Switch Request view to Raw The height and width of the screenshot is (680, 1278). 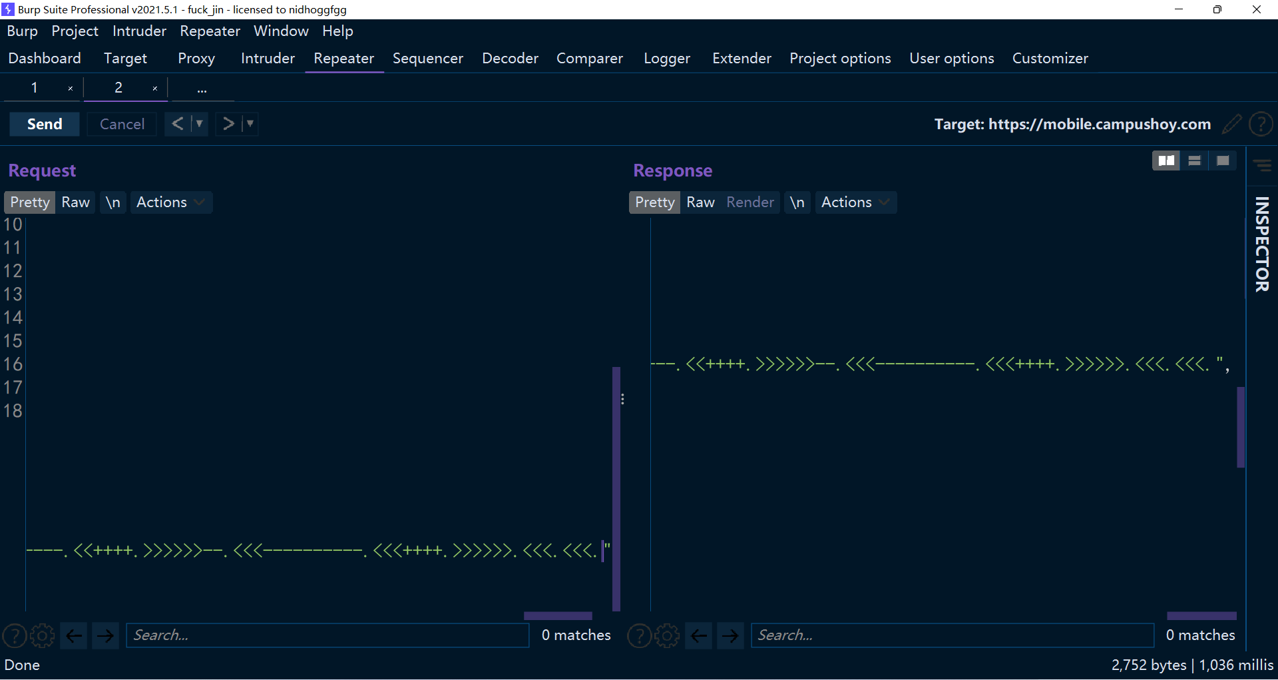(75, 202)
